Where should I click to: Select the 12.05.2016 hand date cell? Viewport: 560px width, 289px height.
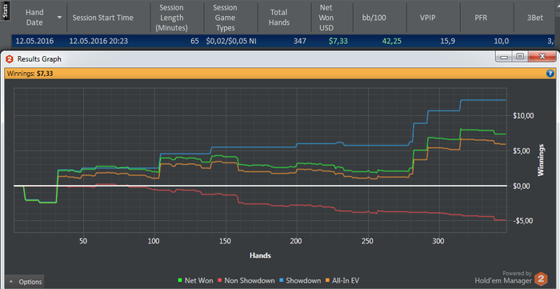(34, 41)
